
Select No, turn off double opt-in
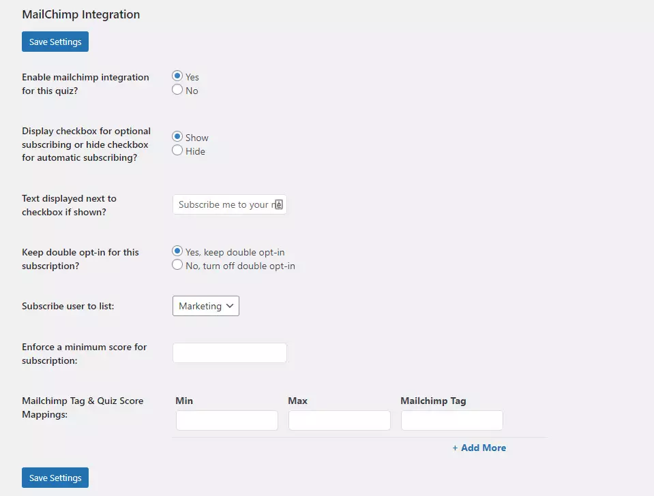(x=177, y=265)
